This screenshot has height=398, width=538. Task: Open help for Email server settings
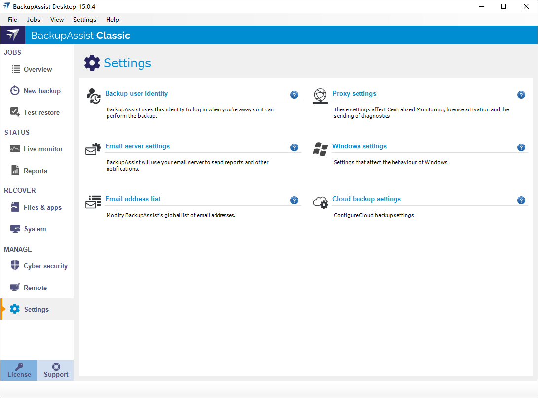click(294, 147)
